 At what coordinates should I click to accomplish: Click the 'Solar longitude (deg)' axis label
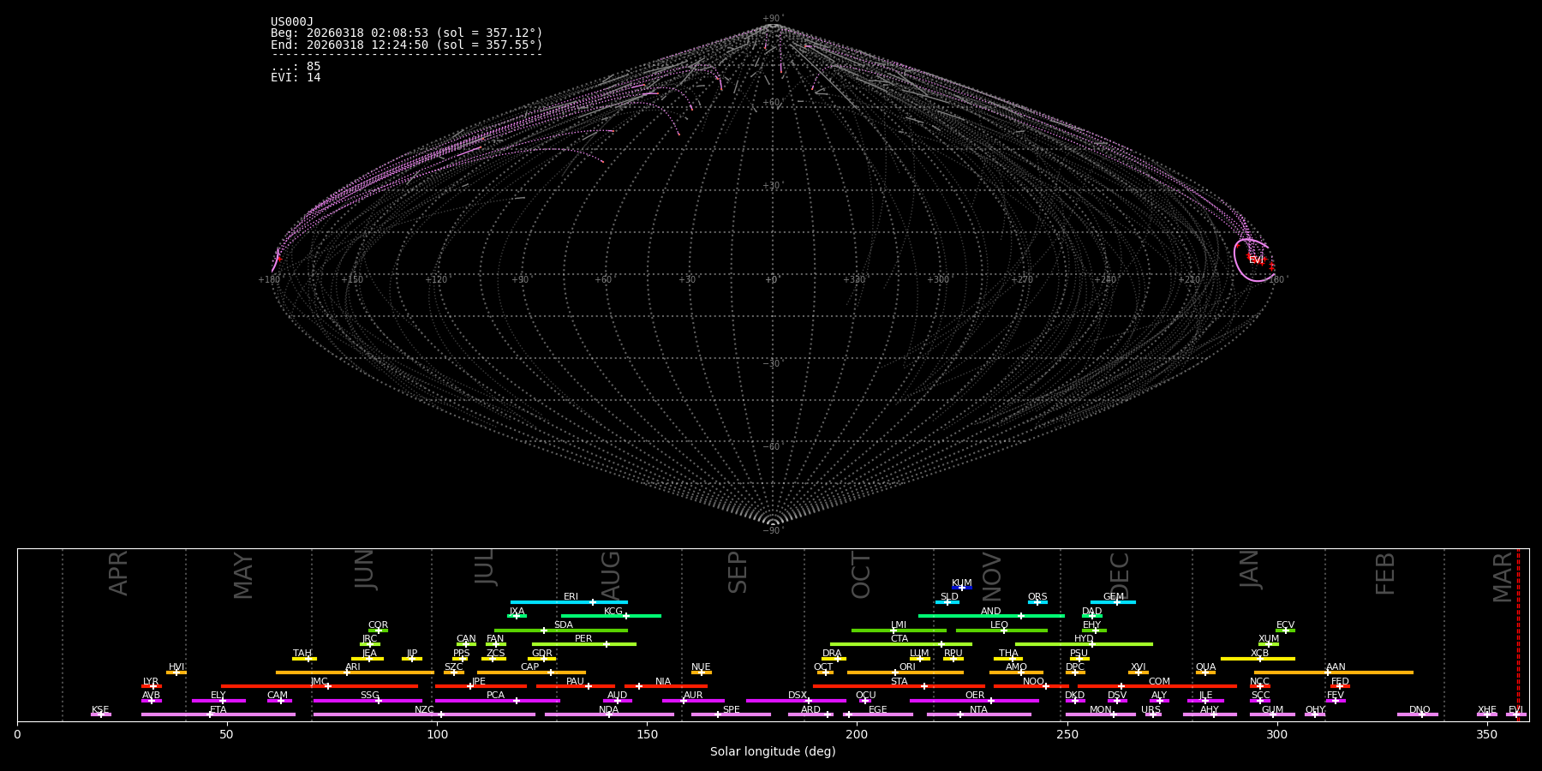pyautogui.click(x=773, y=752)
